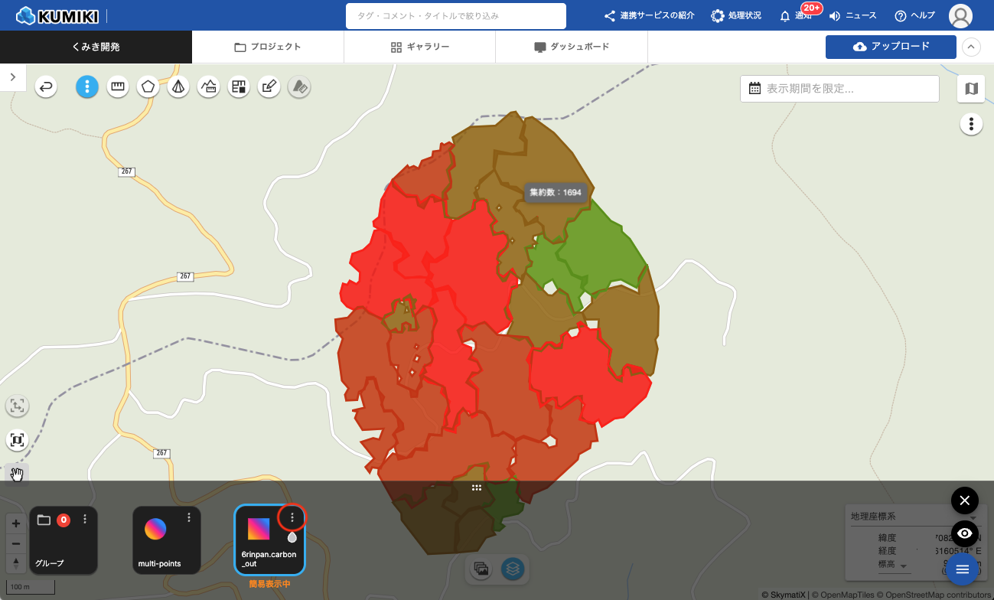Click the アップロード upload button
This screenshot has height=600, width=994.
pos(891,47)
